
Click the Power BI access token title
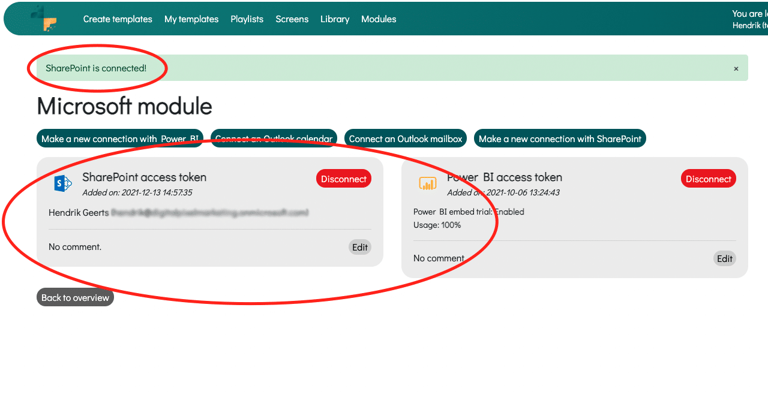505,177
